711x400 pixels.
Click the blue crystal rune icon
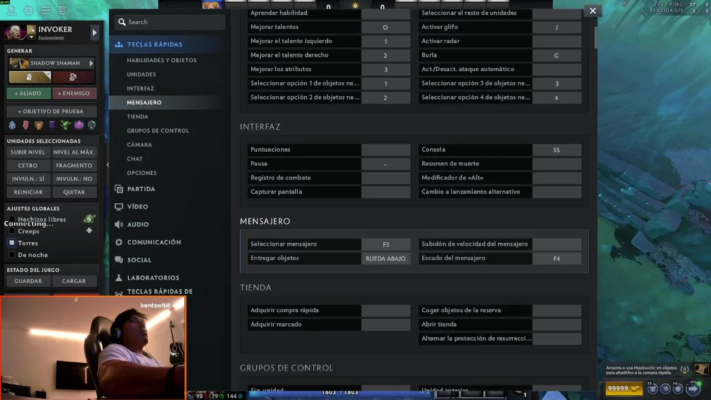[x=12, y=126]
